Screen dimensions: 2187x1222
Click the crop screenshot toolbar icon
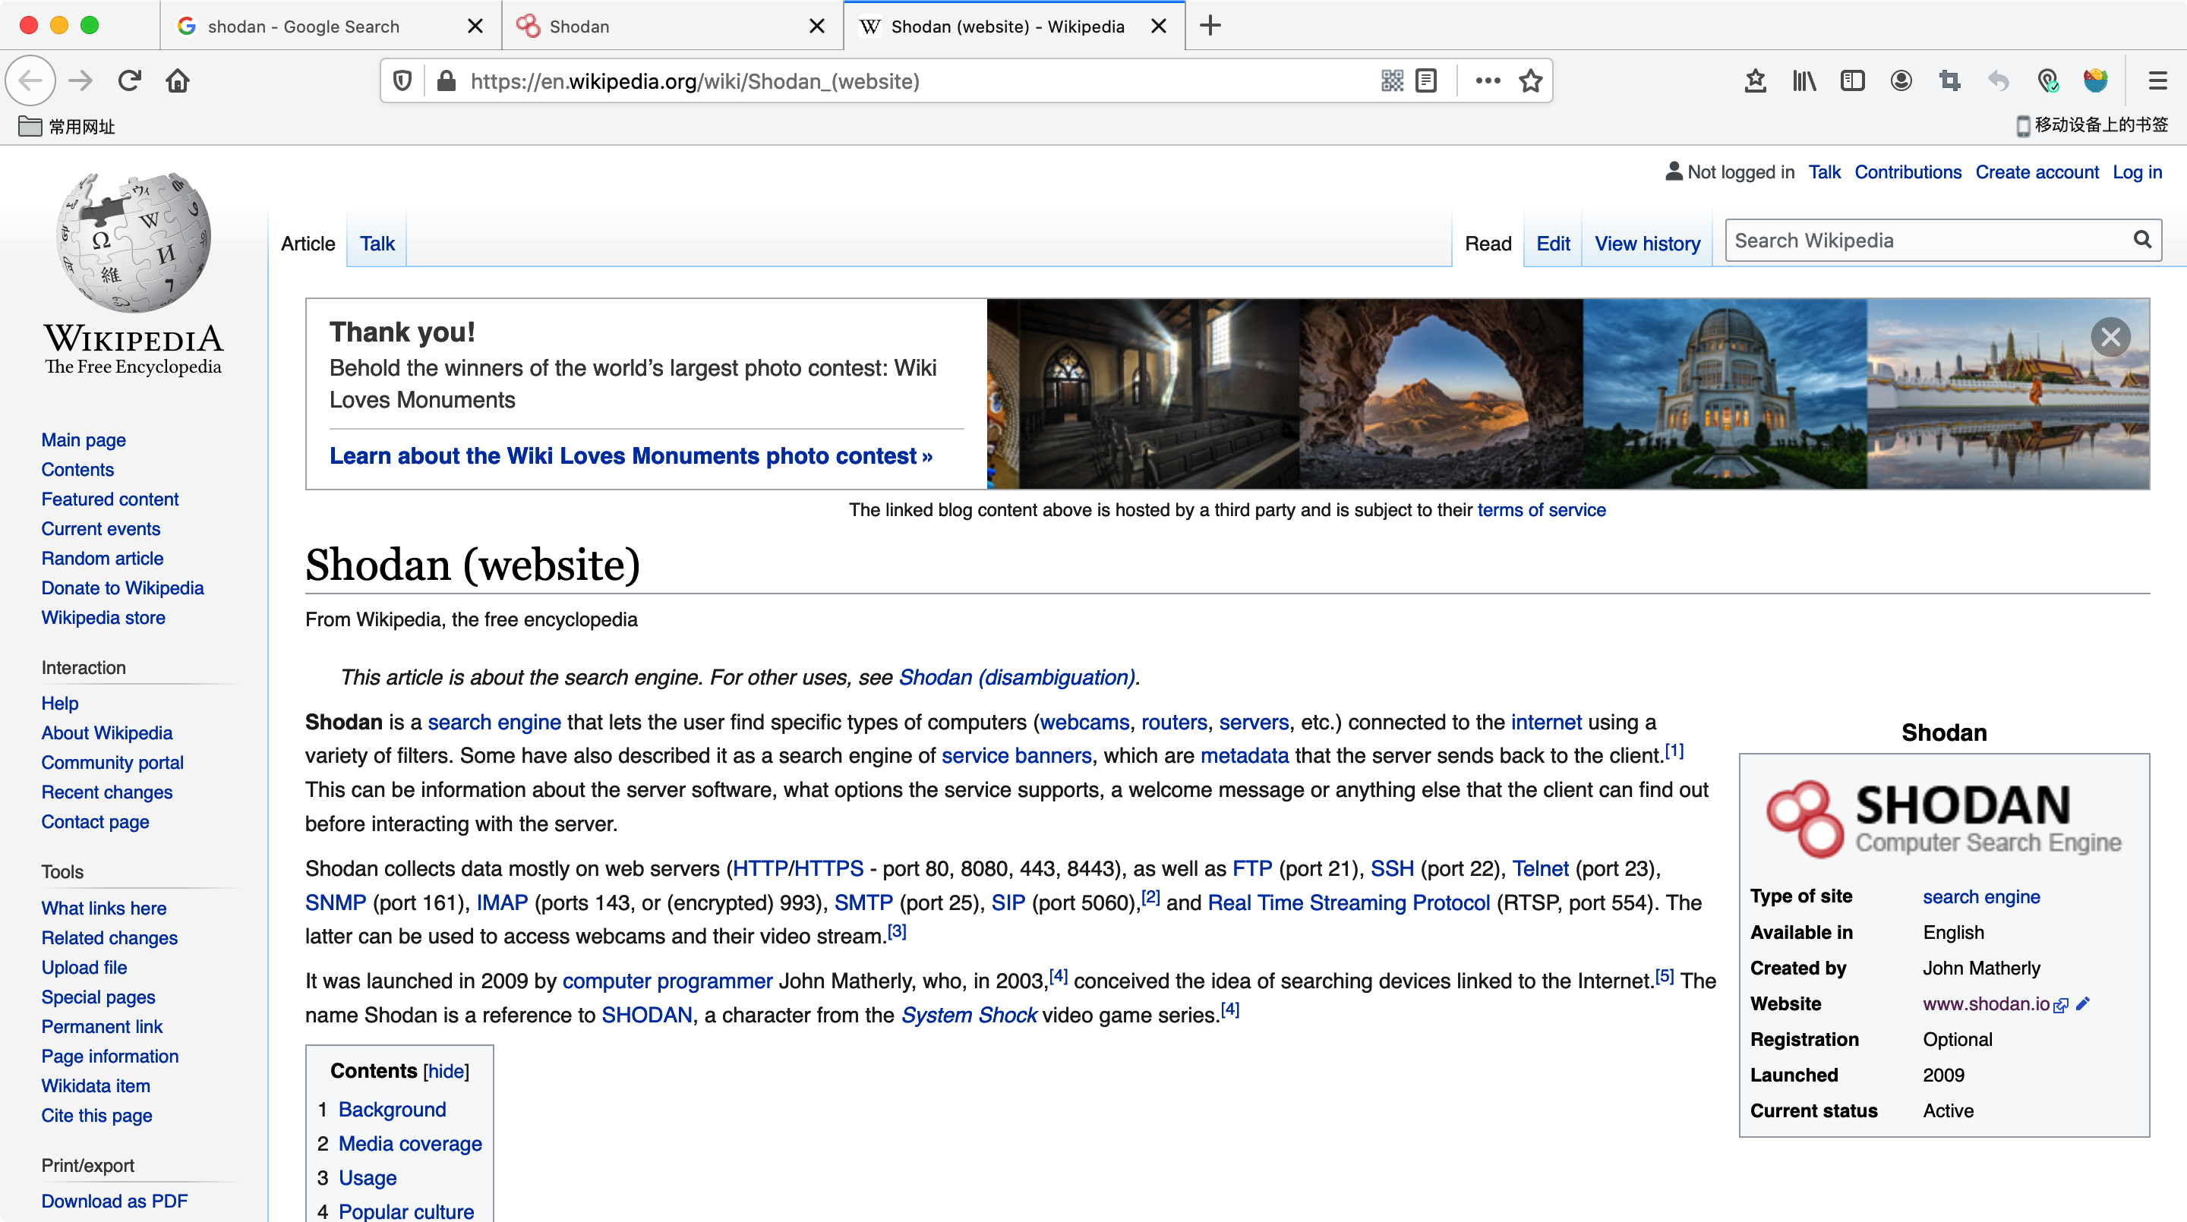tap(1949, 80)
